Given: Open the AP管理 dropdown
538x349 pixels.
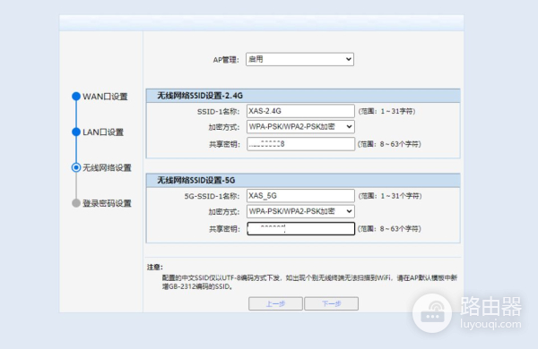Looking at the screenshot, I should 299,59.
